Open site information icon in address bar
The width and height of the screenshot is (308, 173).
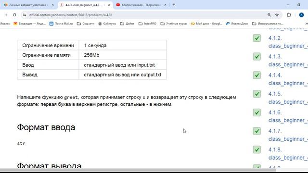coord(25,15)
